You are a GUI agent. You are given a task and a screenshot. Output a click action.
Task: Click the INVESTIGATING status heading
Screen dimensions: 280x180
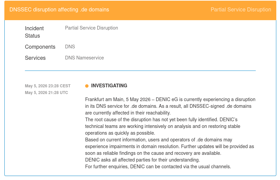tap(109, 86)
